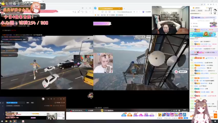Focus the www.douyu.com address field
The width and height of the screenshot is (218, 123).
click(125, 12)
